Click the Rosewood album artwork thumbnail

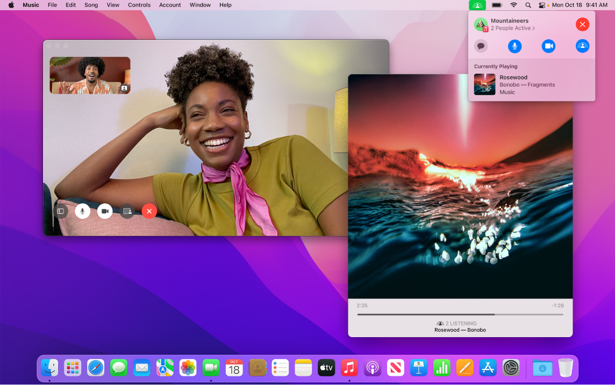[484, 84]
